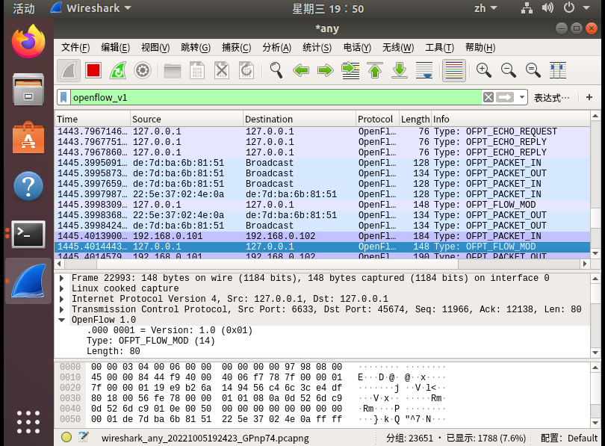
Task: Expand Transmission Control Protocol details
Action: click(x=62, y=309)
